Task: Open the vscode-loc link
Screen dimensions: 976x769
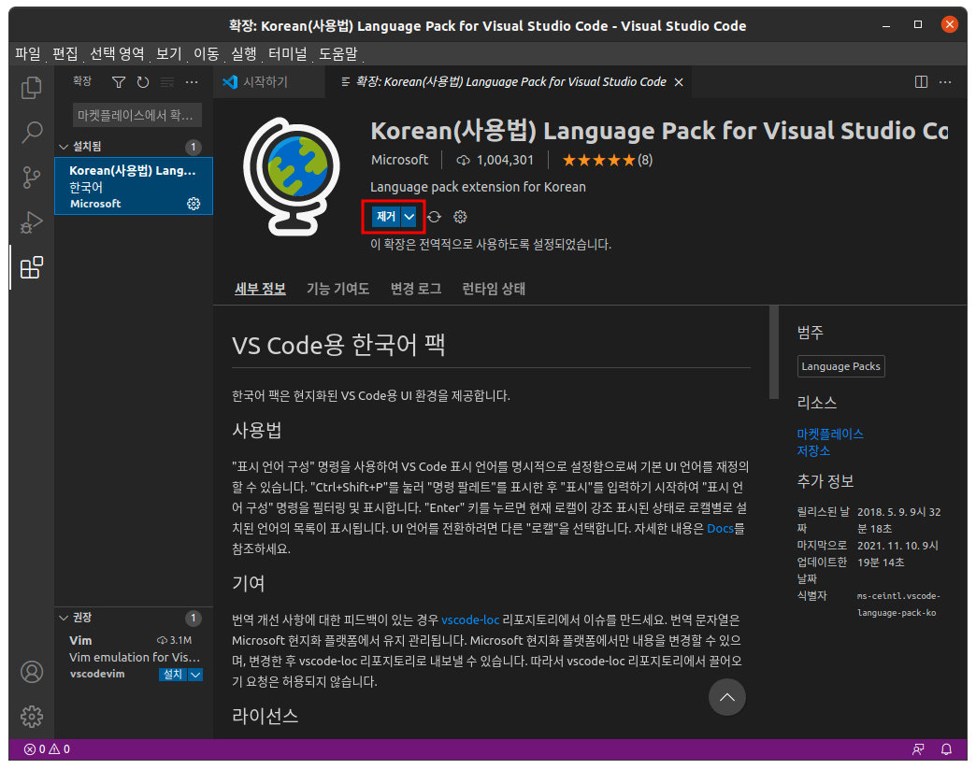Action: [x=470, y=620]
